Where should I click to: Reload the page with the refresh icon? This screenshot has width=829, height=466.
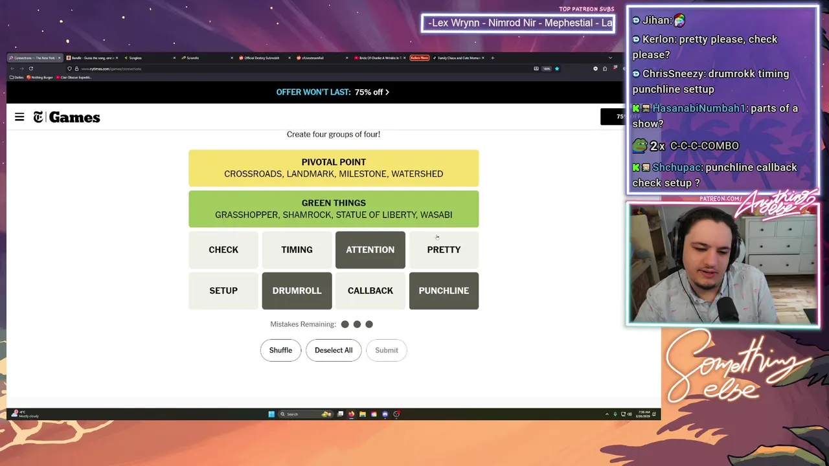(x=30, y=69)
